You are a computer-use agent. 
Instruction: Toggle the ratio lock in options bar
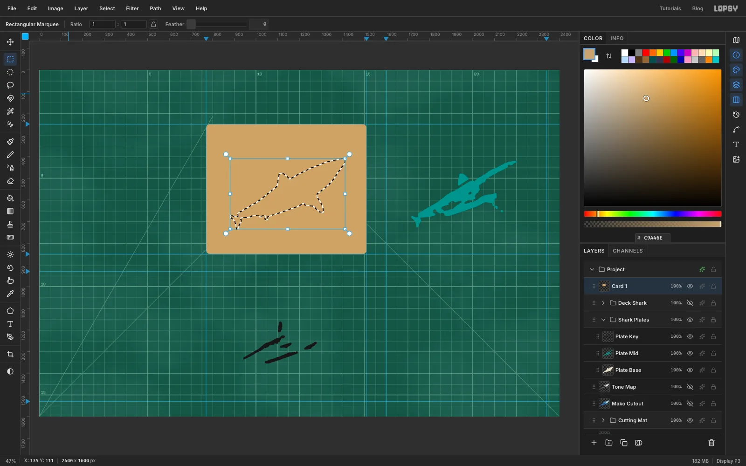tap(153, 24)
